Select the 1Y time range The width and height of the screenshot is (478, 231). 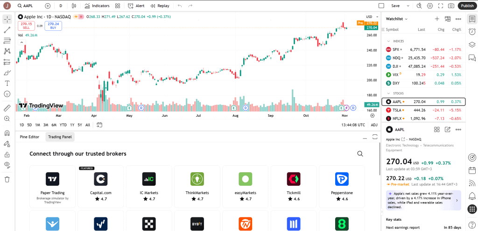tap(72, 125)
